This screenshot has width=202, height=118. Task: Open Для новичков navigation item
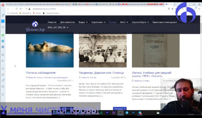[67, 22]
